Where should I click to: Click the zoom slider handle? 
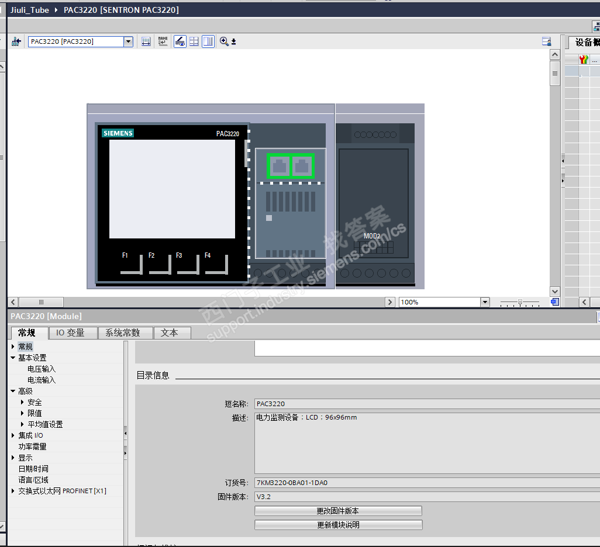coord(520,302)
